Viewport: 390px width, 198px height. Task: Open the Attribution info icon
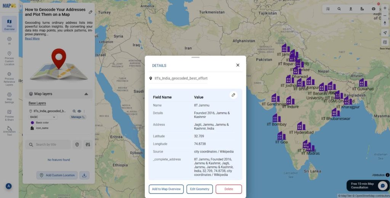387,175
